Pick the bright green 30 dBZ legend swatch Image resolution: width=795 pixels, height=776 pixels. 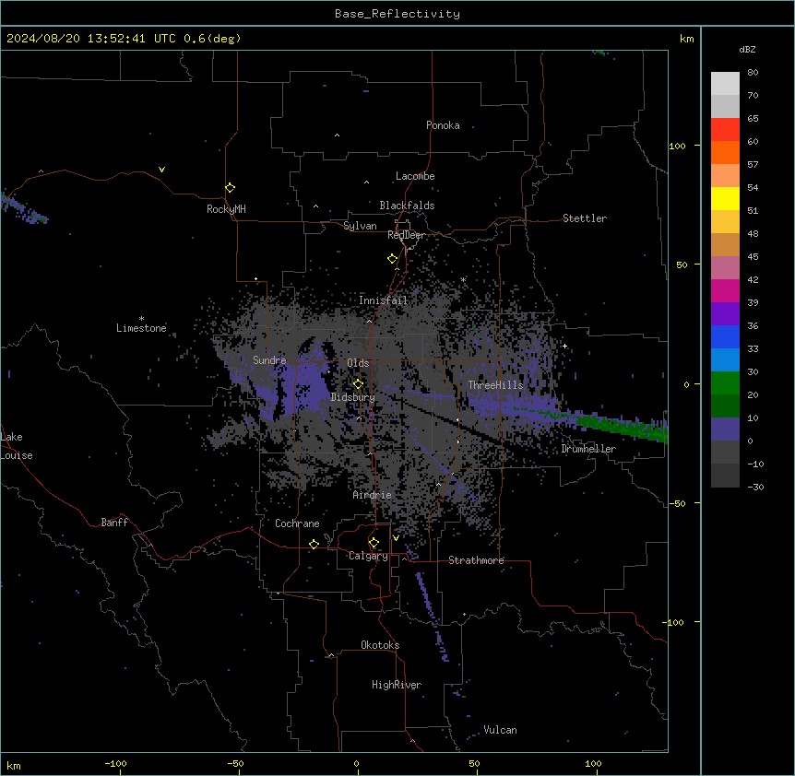[725, 383]
